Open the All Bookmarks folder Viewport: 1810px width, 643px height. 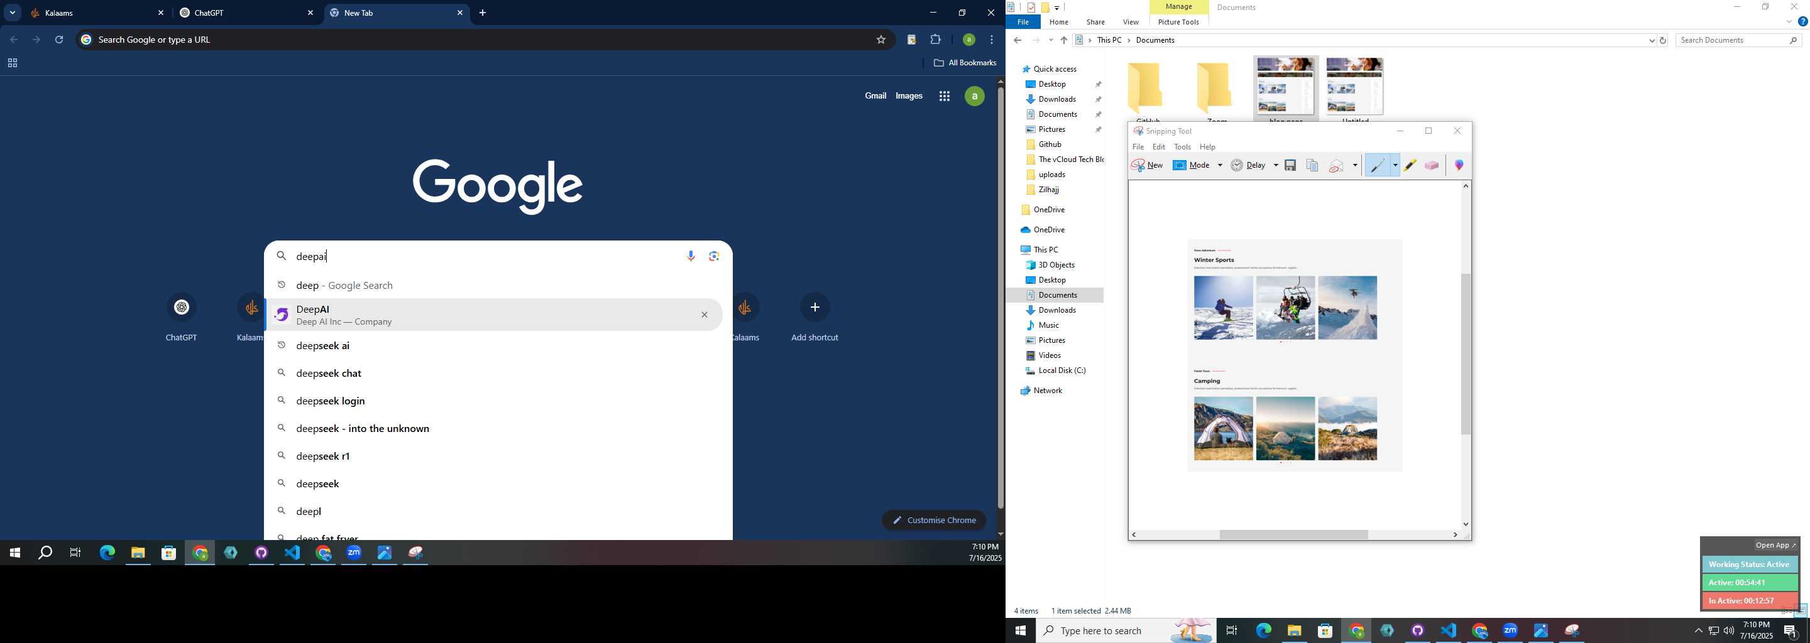pyautogui.click(x=964, y=63)
